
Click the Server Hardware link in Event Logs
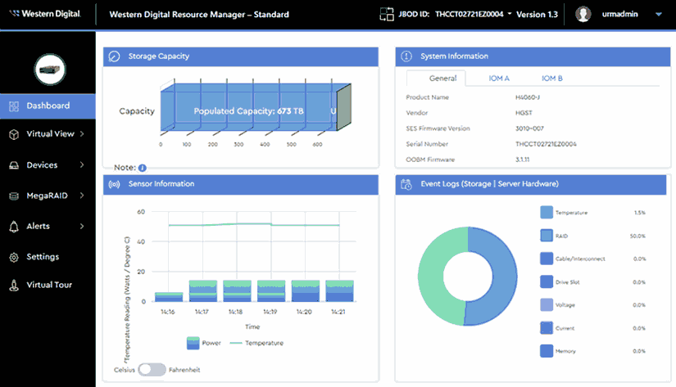527,184
